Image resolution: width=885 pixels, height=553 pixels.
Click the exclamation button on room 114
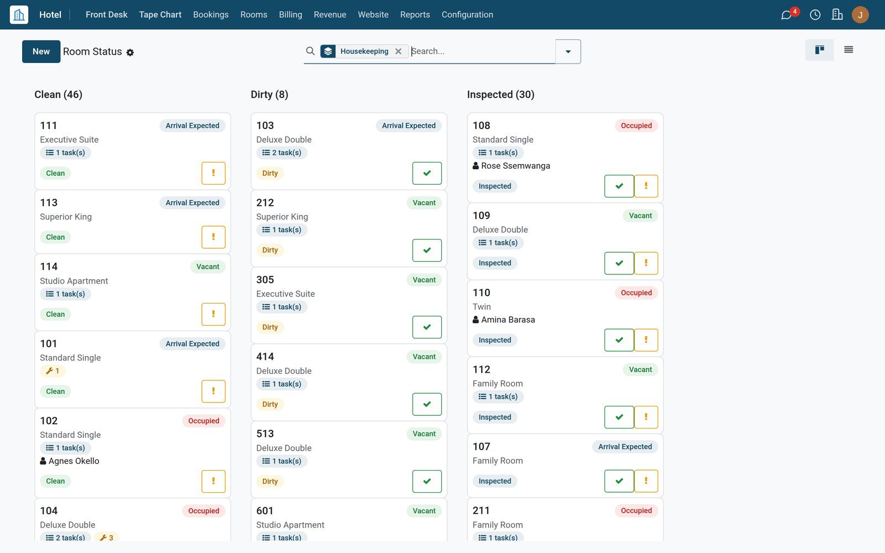214,314
